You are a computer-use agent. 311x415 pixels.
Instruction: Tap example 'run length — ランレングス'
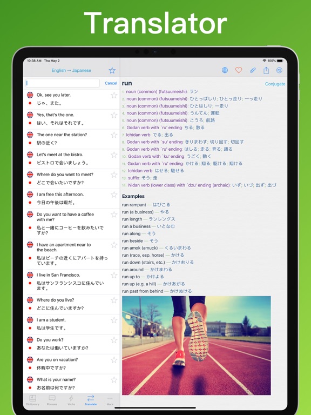[148, 219]
